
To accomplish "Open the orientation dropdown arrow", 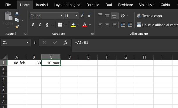I will tap(128, 16).
